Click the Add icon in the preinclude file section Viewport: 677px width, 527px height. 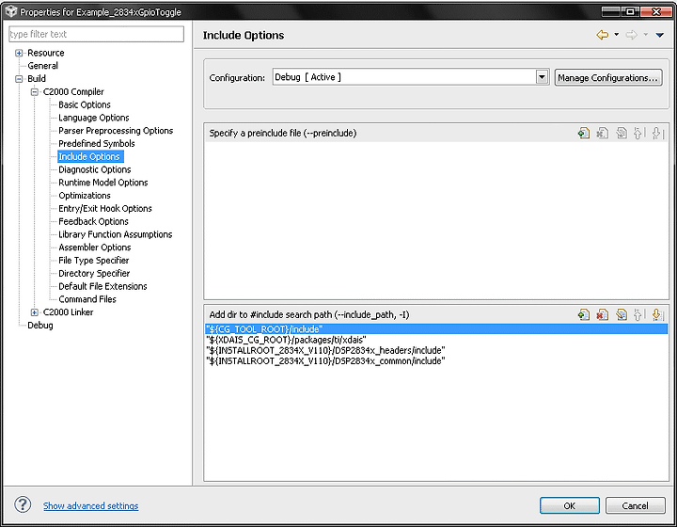click(584, 133)
